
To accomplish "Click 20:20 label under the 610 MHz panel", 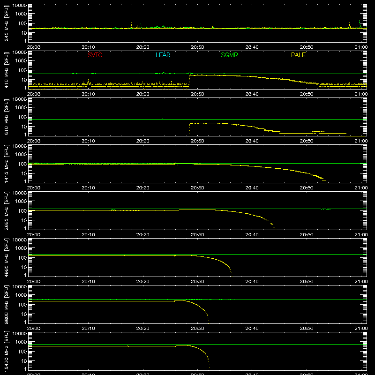I will (x=143, y=141).
